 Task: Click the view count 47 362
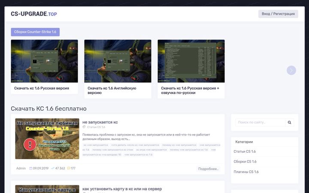[60, 169]
